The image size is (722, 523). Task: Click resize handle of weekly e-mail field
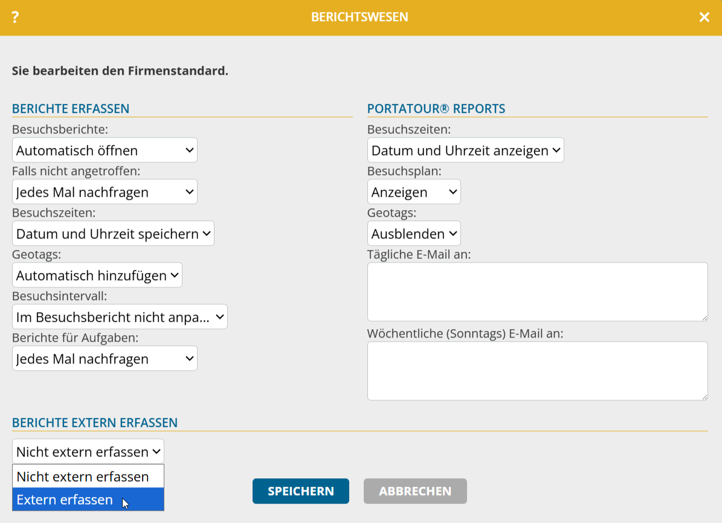[704, 397]
